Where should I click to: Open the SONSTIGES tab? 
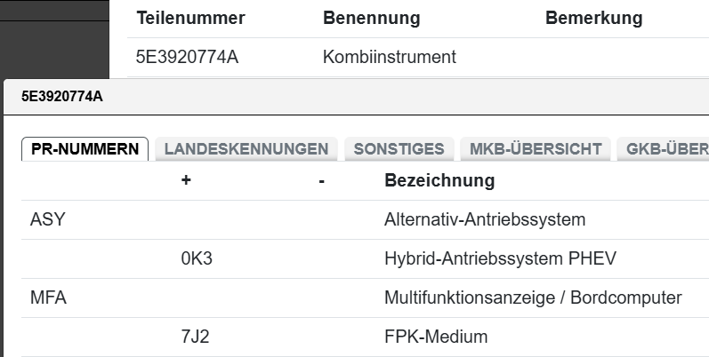(399, 149)
